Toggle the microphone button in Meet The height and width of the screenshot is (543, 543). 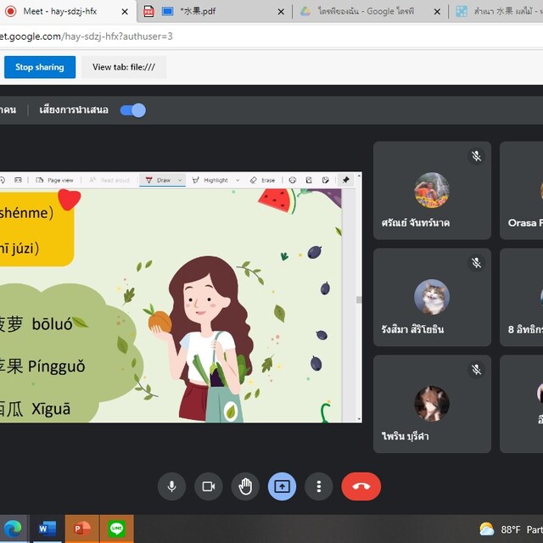171,486
